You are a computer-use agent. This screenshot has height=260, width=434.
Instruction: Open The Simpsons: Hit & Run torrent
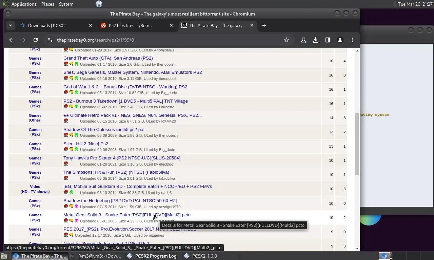tap(116, 172)
